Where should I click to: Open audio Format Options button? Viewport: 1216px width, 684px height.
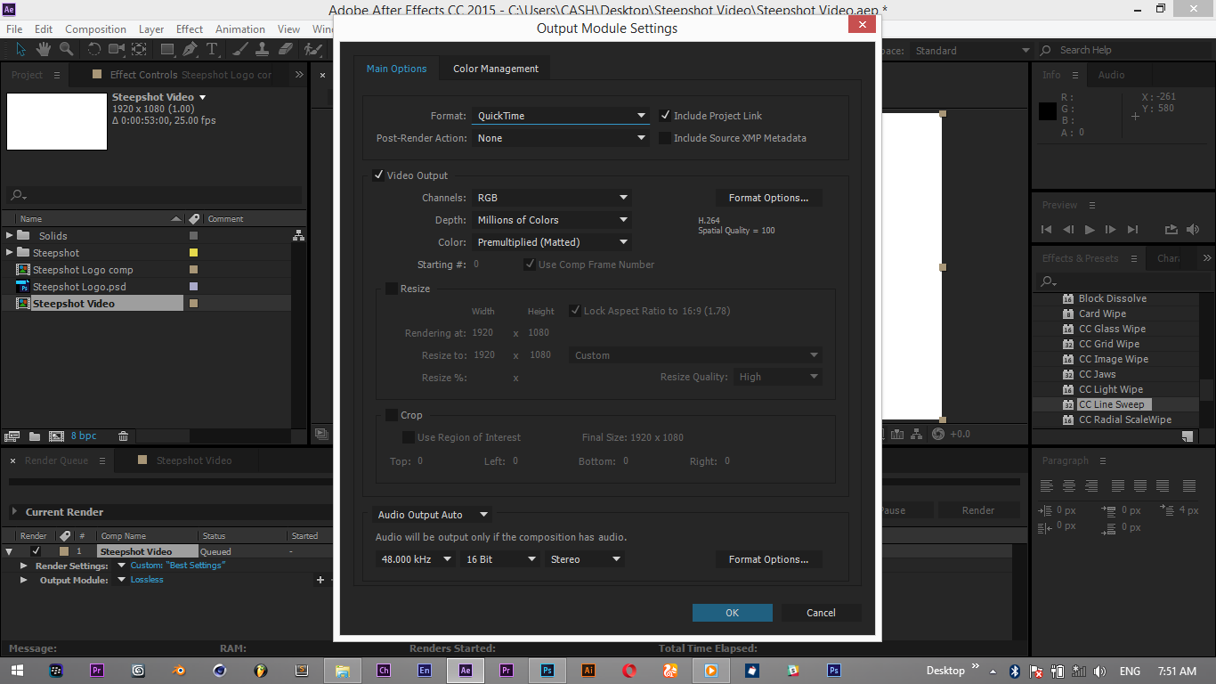coord(768,559)
